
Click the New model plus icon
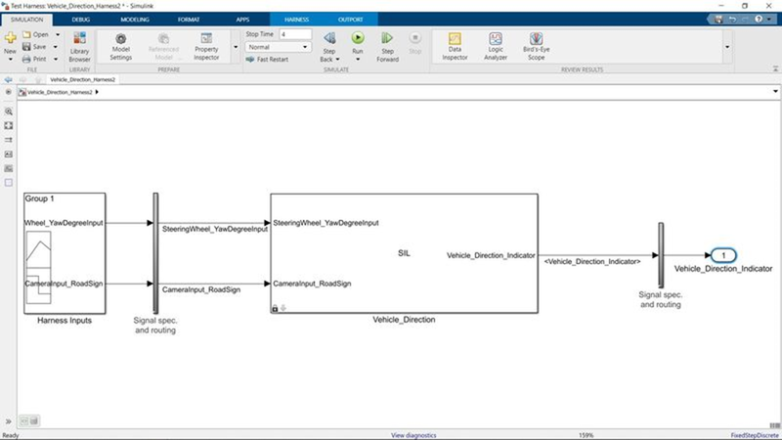[x=10, y=38]
